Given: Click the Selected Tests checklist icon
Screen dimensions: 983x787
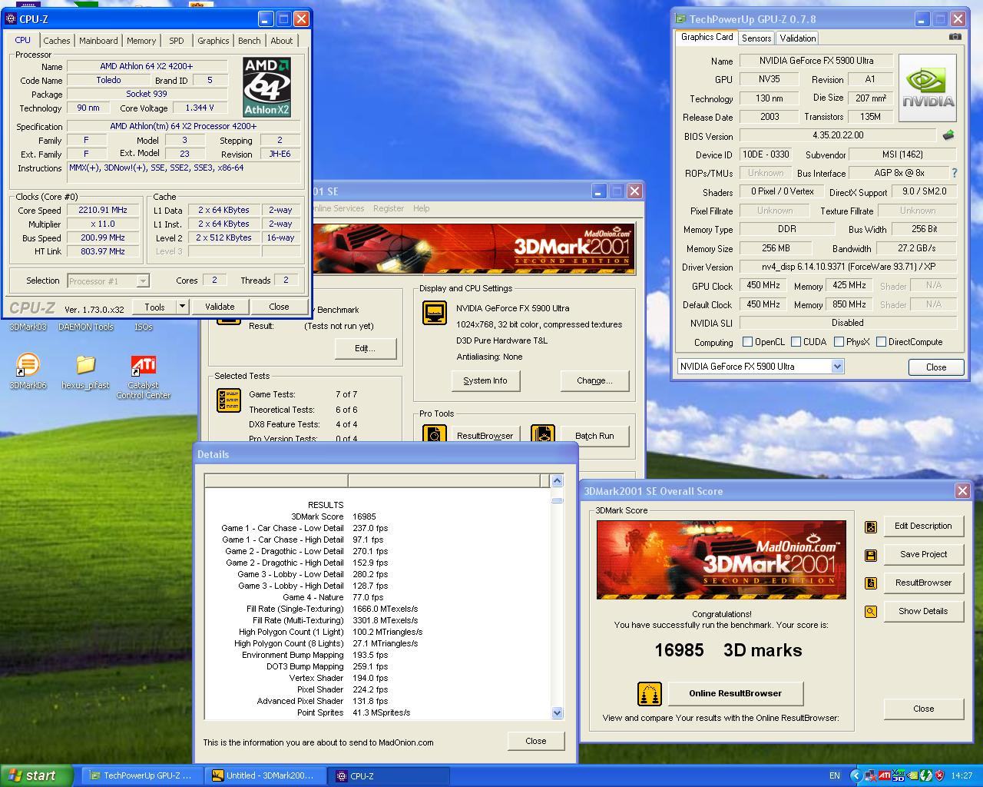Looking at the screenshot, I should (x=229, y=400).
